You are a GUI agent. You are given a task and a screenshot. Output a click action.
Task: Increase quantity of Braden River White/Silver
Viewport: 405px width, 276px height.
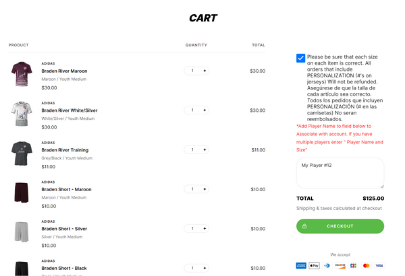click(205, 110)
